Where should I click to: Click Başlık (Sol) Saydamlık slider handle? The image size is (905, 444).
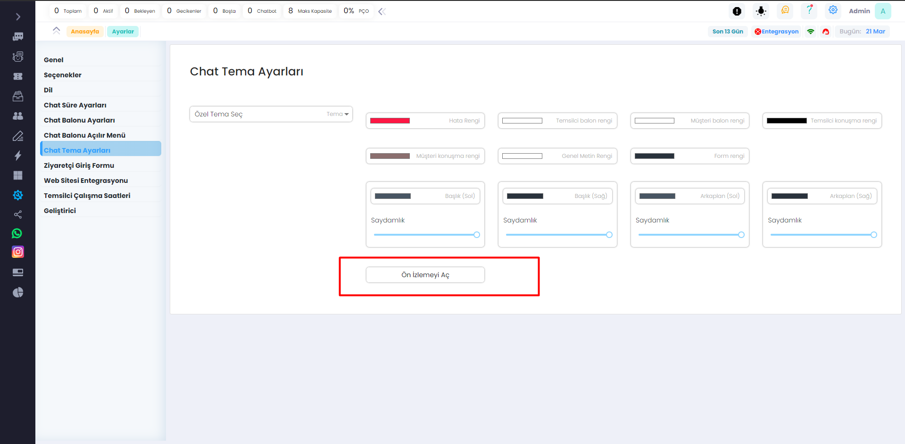(x=477, y=235)
